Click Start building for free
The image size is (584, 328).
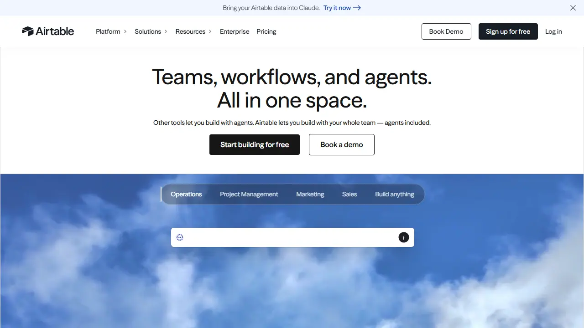(255, 144)
